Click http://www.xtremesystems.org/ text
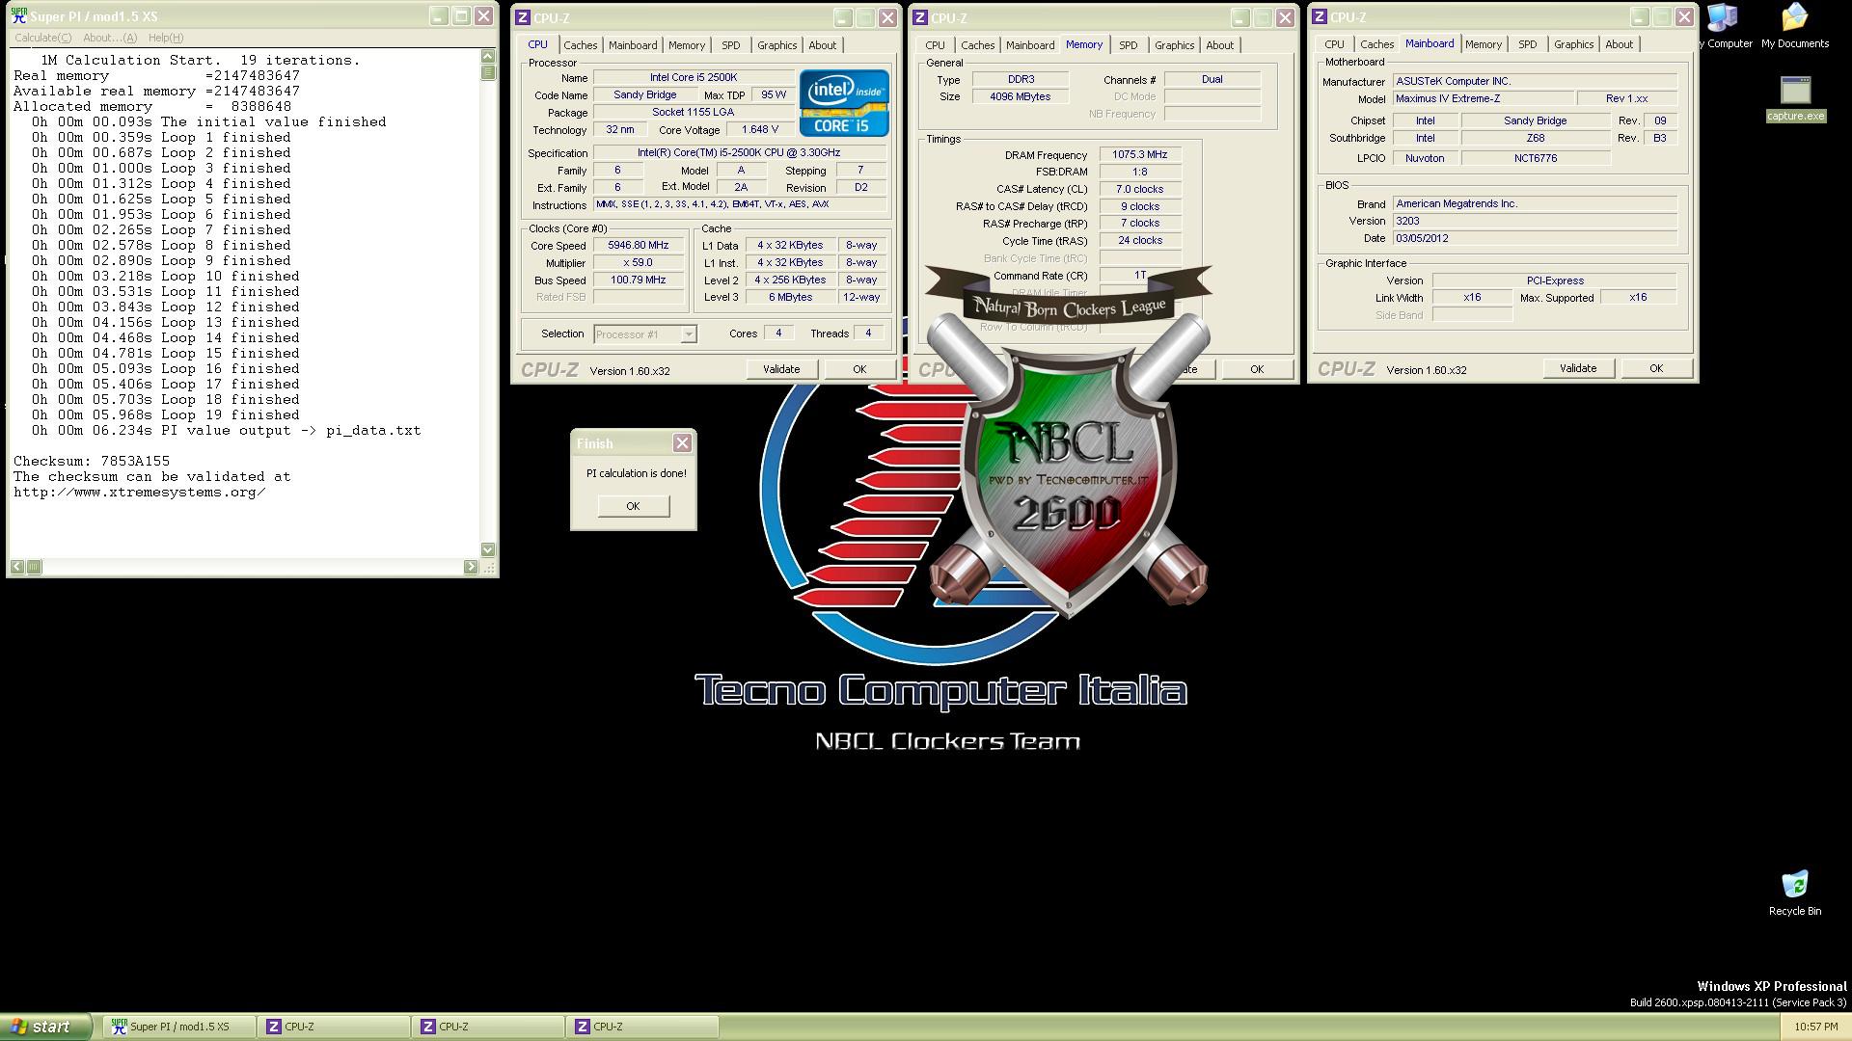The height and width of the screenshot is (1041, 1852). pyautogui.click(x=140, y=492)
